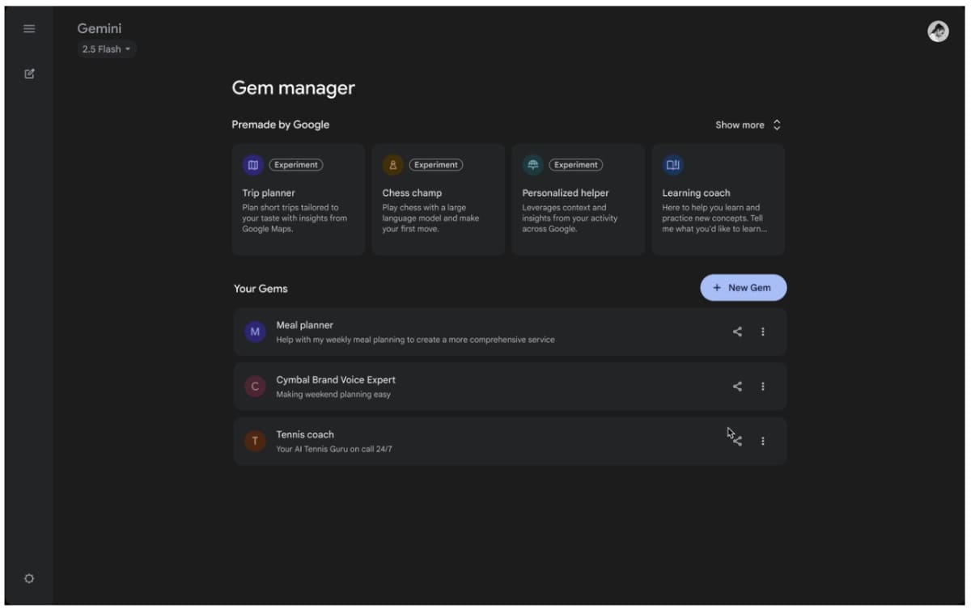
Task: Open the Learning coach gem card
Action: coord(718,200)
